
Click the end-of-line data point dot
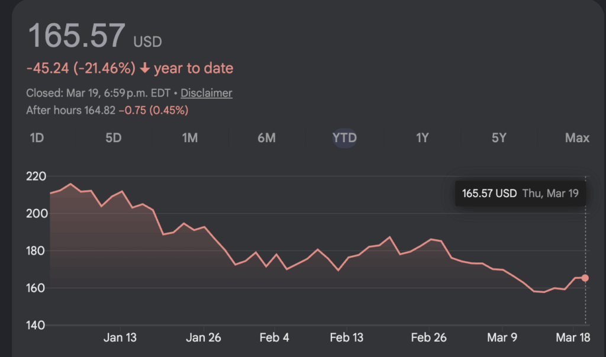(585, 278)
